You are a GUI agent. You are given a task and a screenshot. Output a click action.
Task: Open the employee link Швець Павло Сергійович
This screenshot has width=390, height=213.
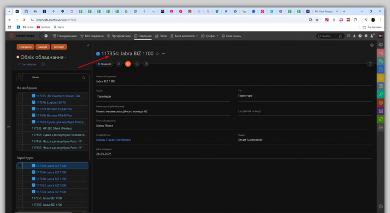(113, 140)
